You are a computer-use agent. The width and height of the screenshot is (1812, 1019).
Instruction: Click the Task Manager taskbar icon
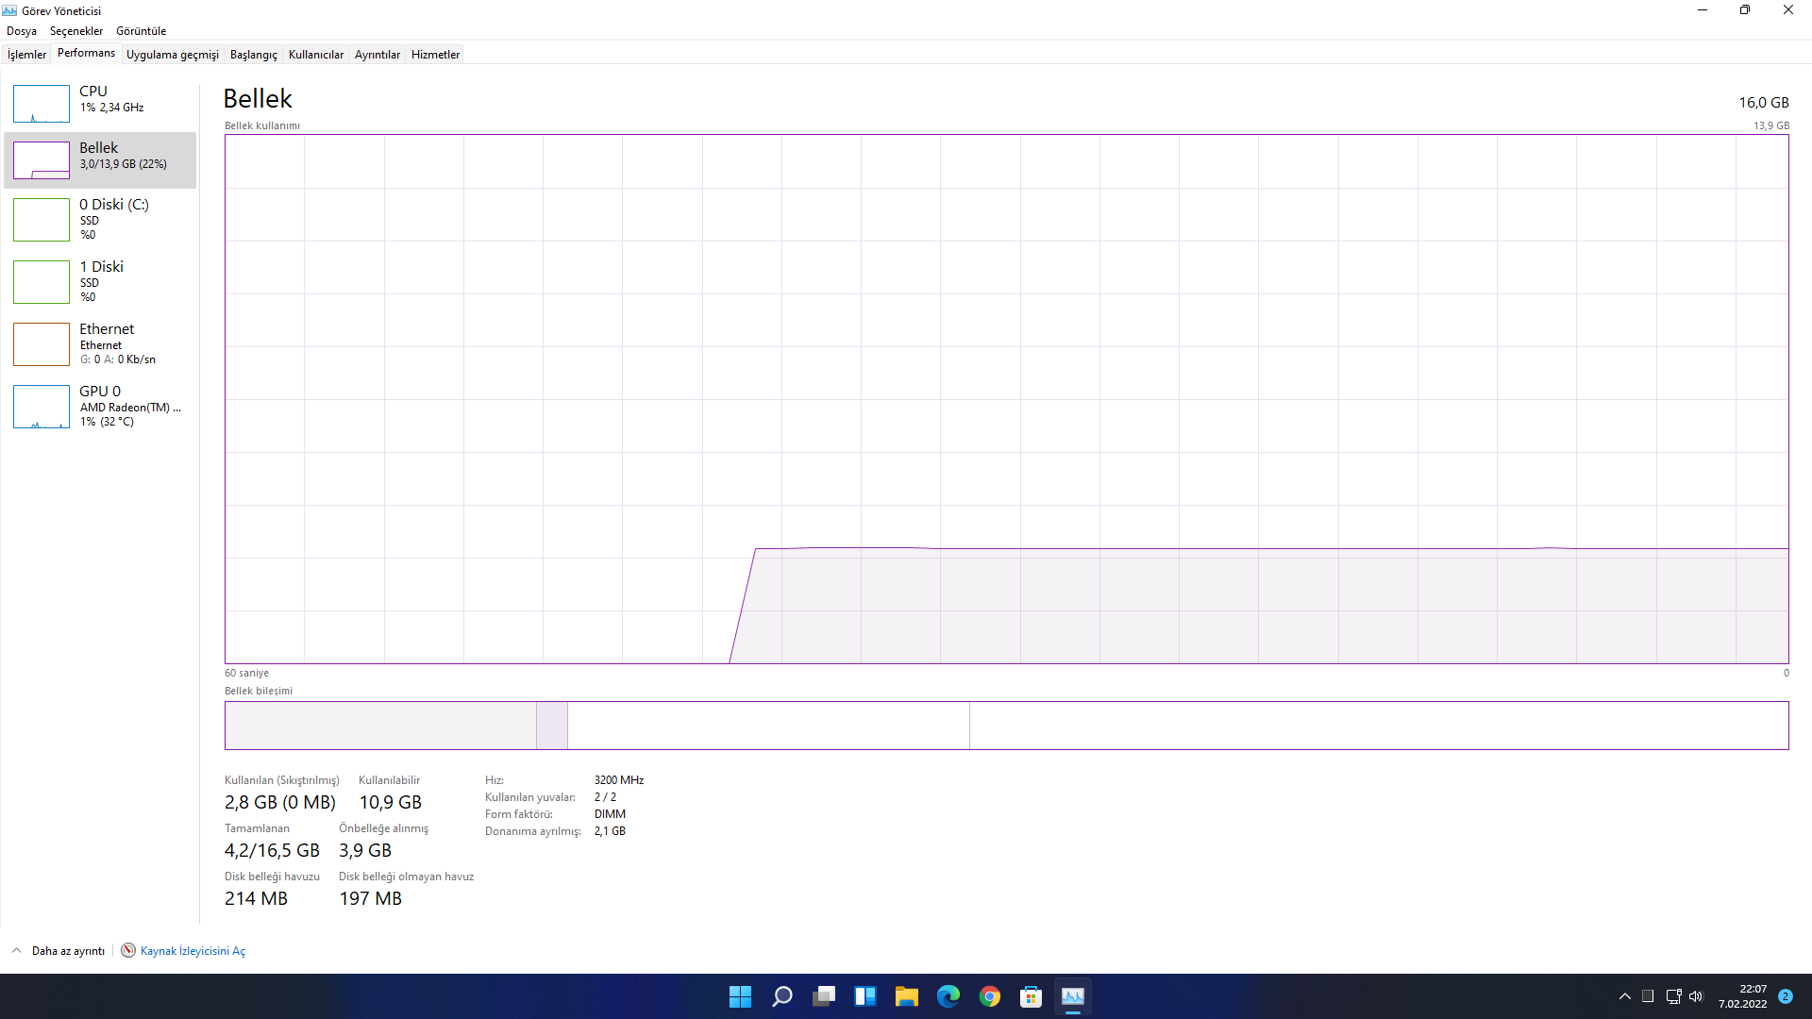point(1072,996)
